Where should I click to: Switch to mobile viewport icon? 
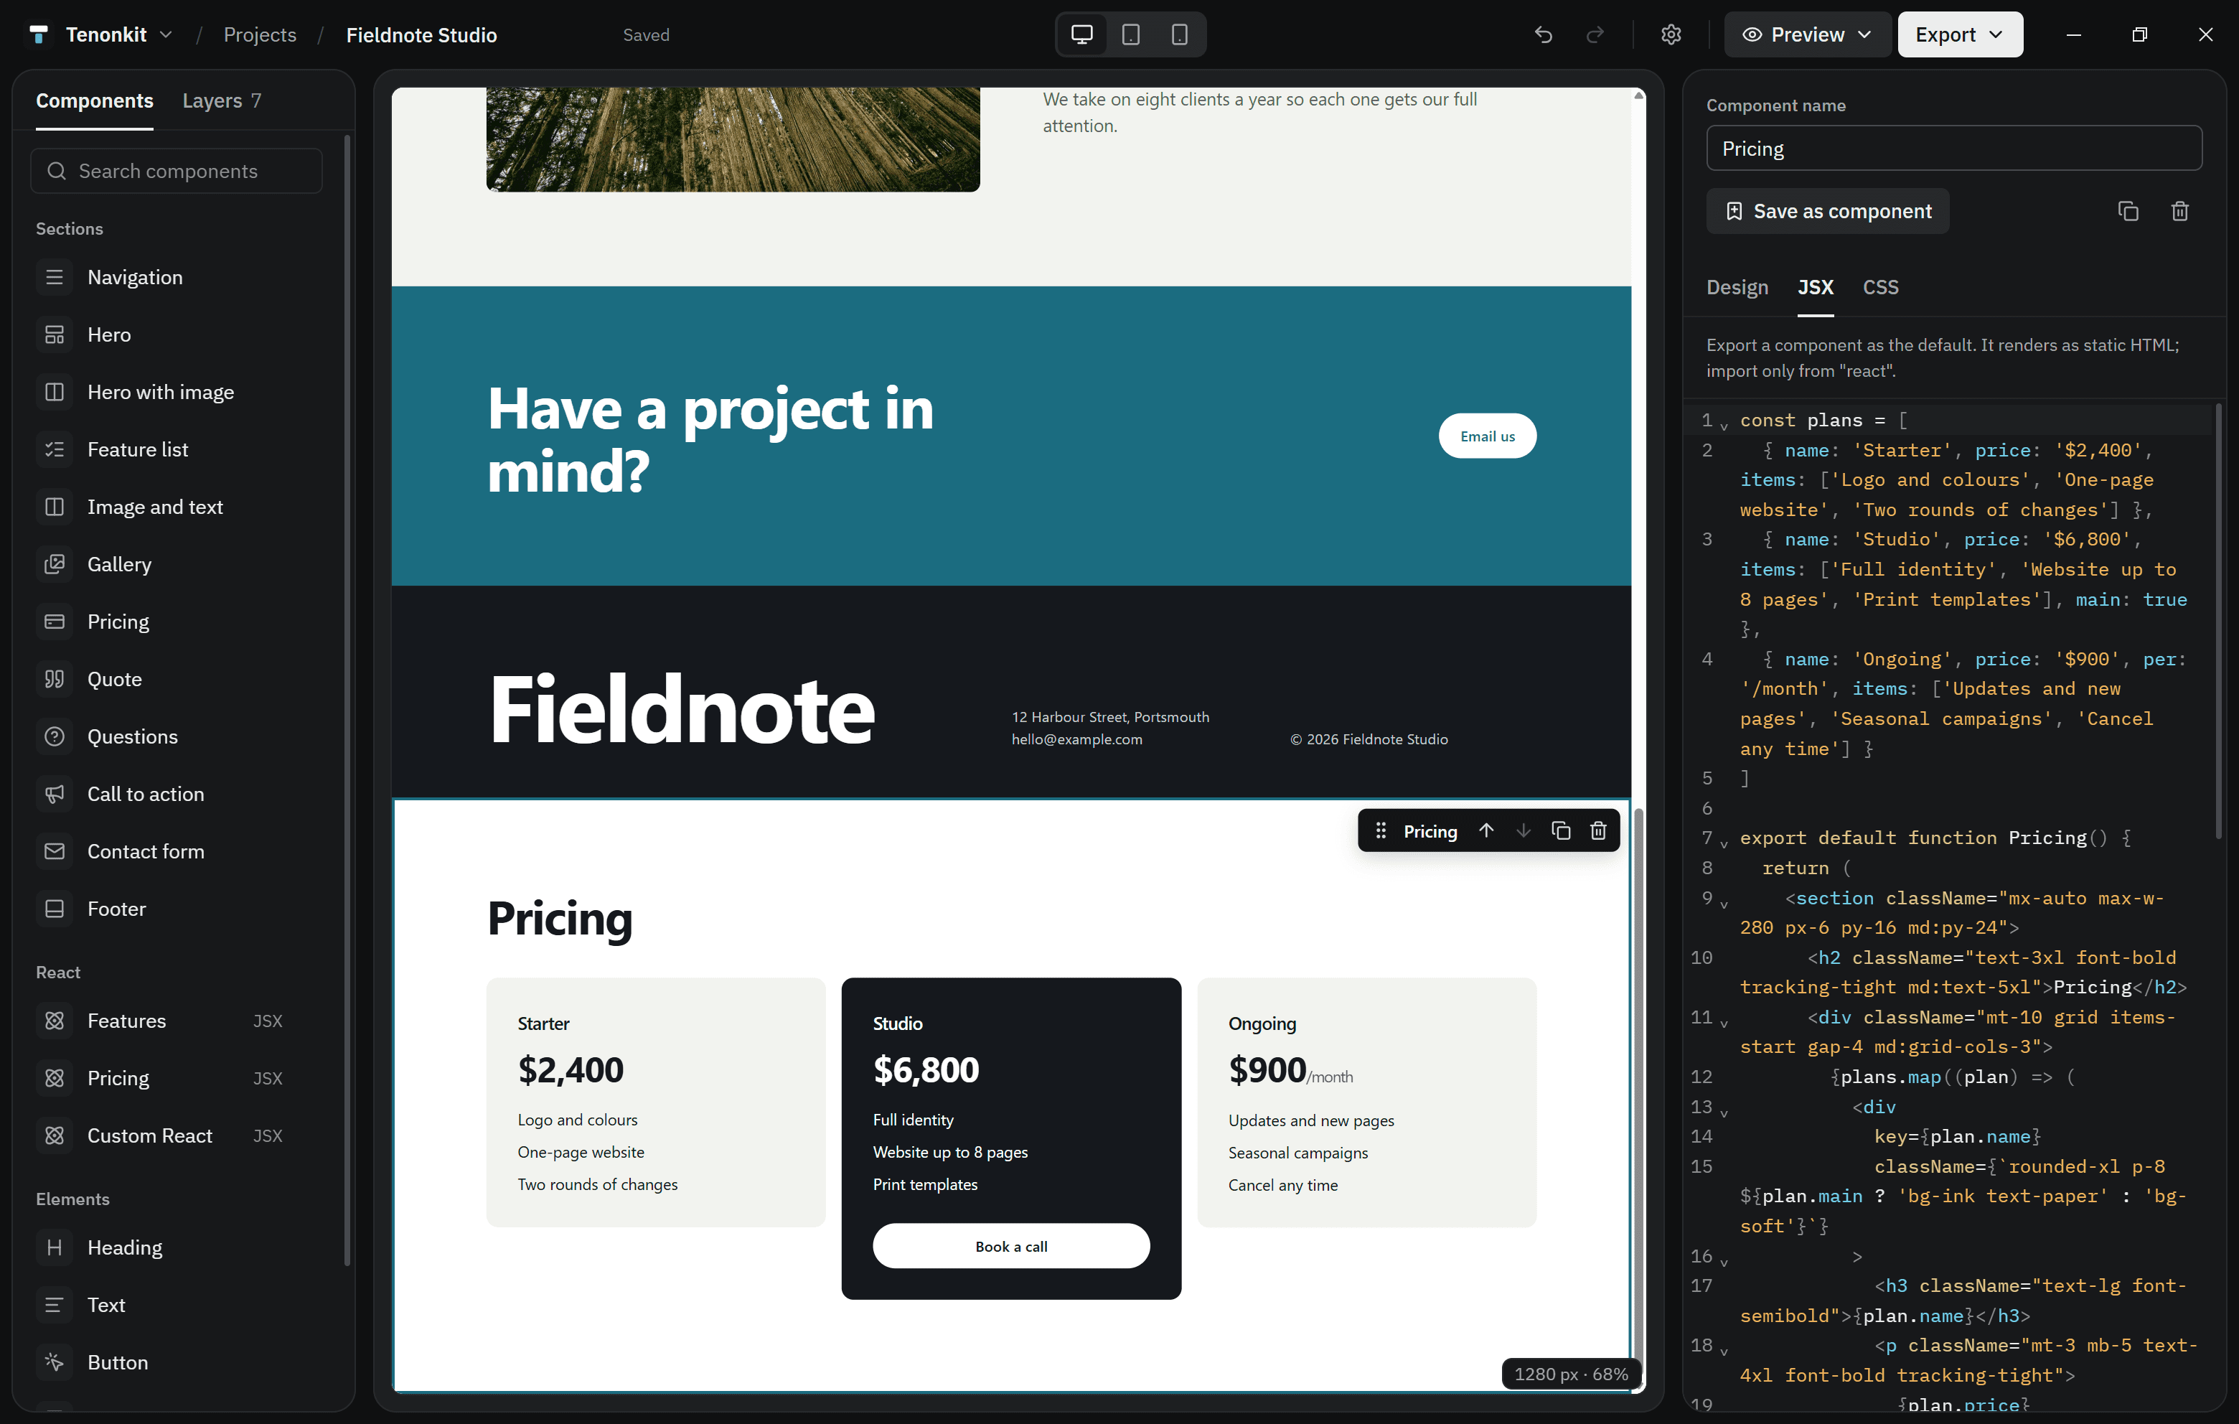point(1179,34)
